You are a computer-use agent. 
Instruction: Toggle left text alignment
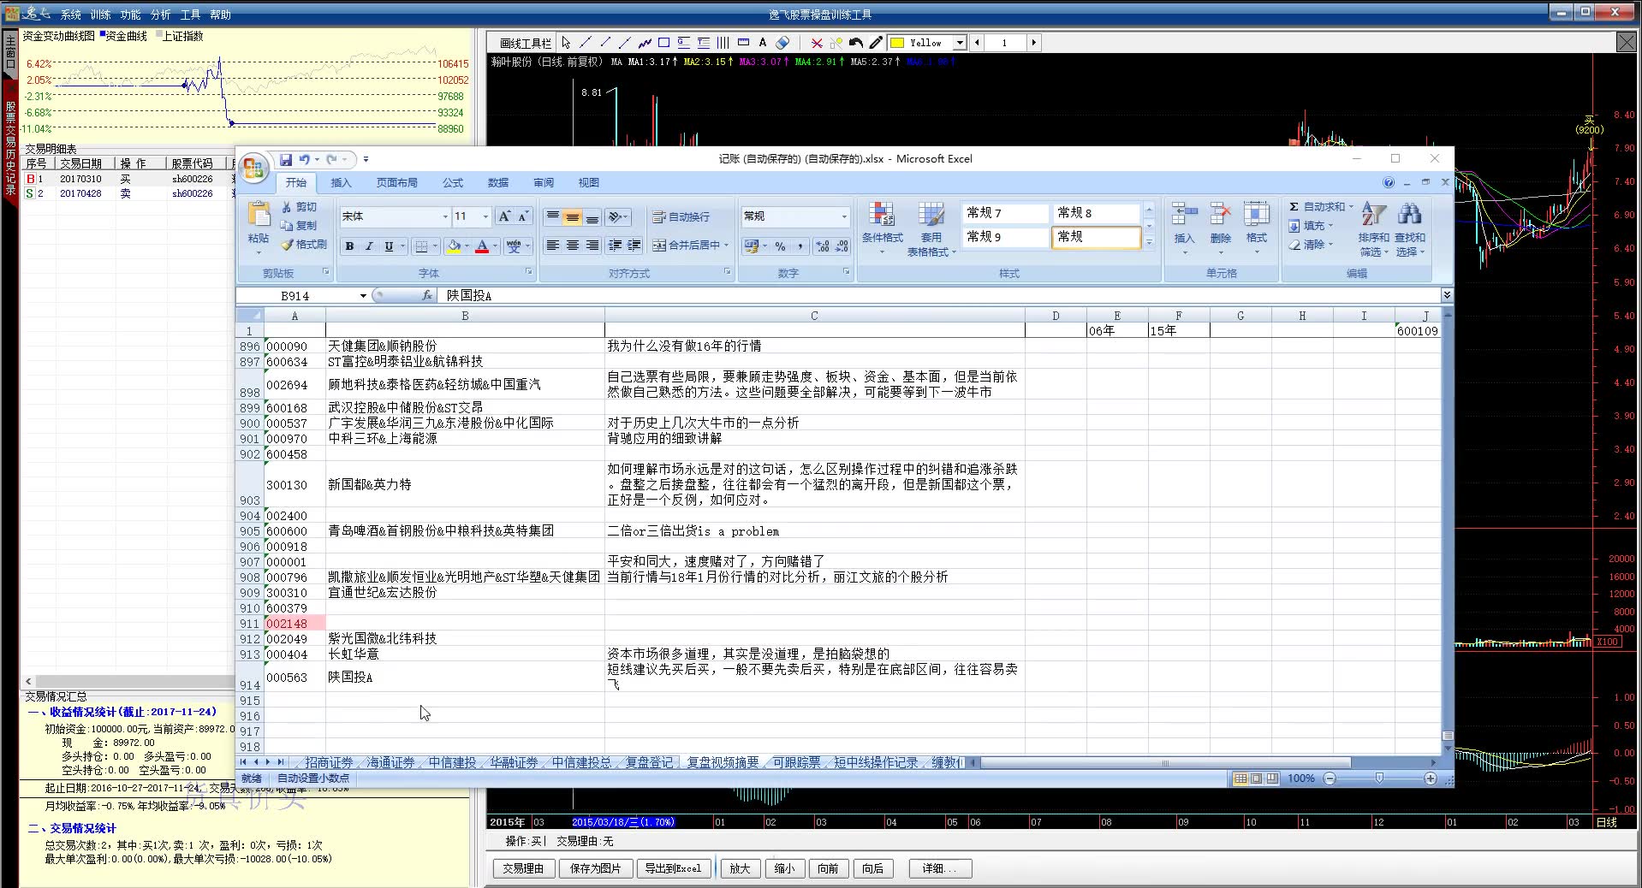553,246
